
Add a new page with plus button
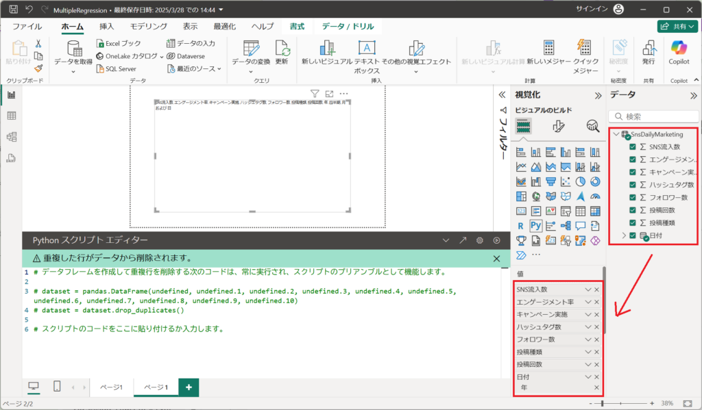click(x=189, y=387)
